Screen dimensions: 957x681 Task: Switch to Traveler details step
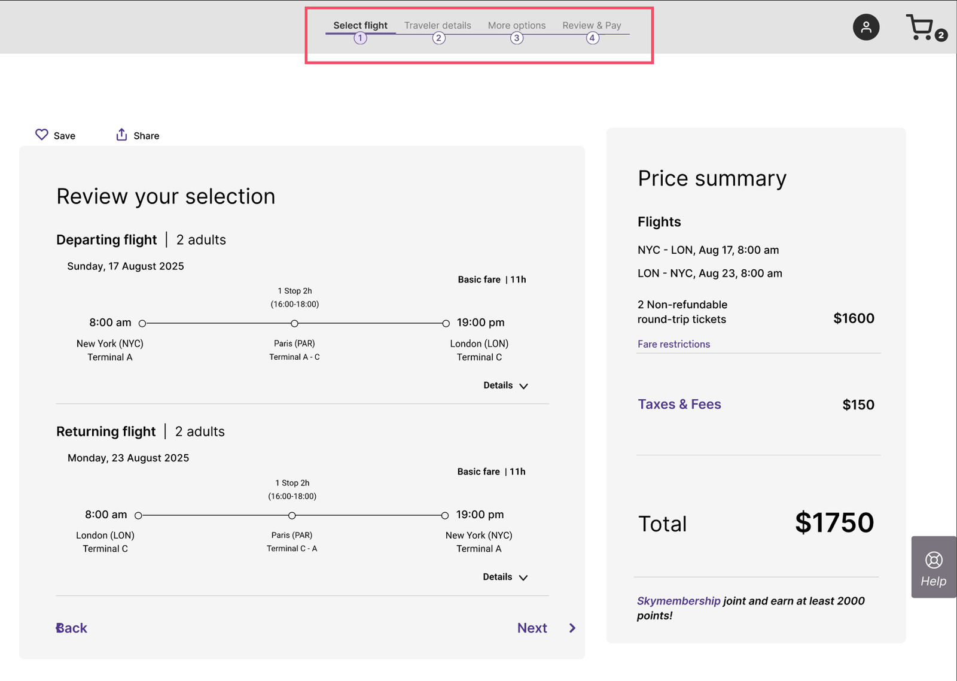(x=437, y=25)
